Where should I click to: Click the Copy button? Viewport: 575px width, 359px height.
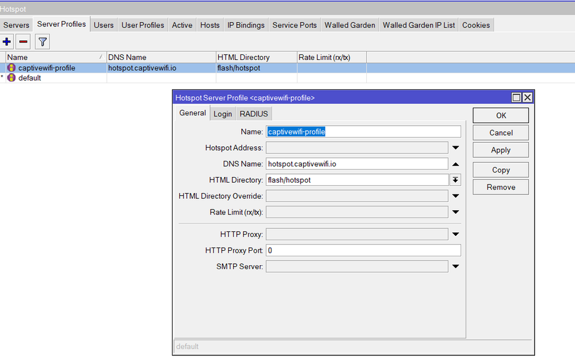tap(501, 170)
